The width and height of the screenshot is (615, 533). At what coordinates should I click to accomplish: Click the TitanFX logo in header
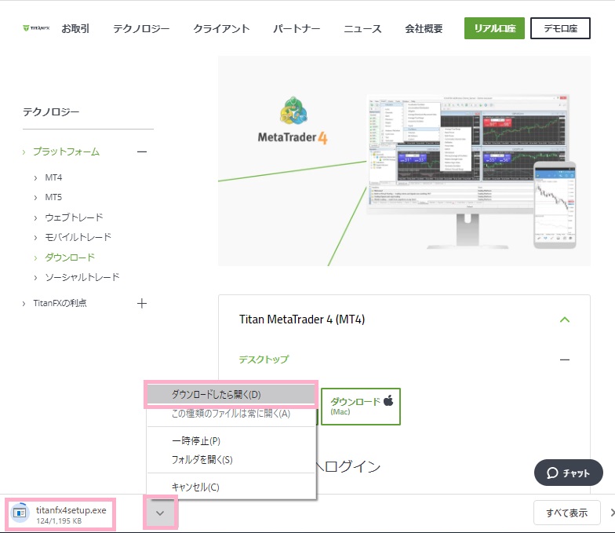pyautogui.click(x=36, y=28)
